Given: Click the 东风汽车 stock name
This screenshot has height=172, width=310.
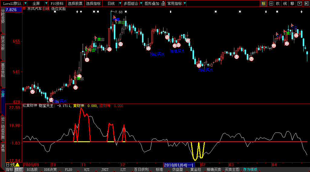Looking at the screenshot, I should coord(35,9).
